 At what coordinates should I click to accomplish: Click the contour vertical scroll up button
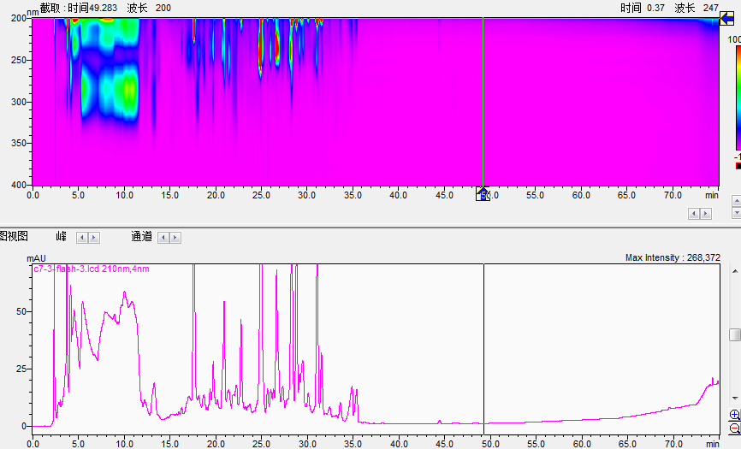736,200
